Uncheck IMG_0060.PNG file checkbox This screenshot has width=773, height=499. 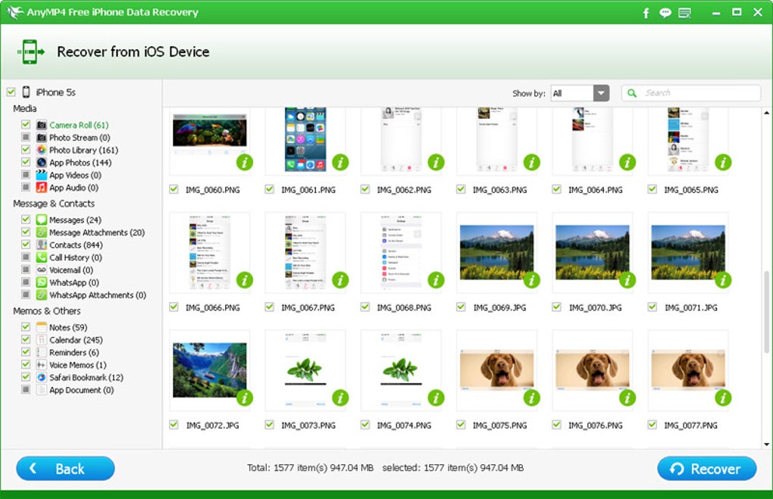point(174,189)
